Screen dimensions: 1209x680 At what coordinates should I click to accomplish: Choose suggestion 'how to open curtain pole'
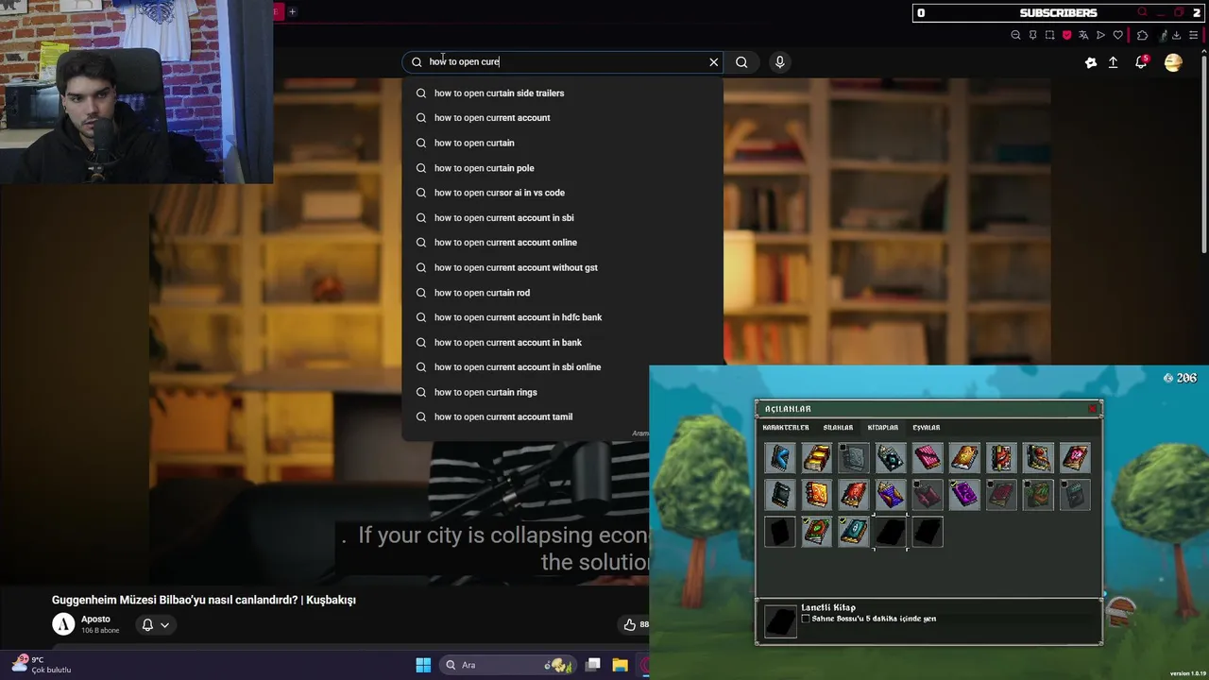pyautogui.click(x=562, y=168)
